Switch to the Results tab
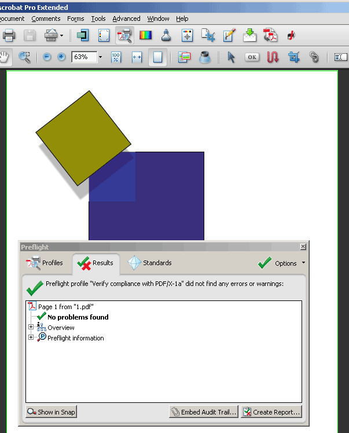 point(96,263)
